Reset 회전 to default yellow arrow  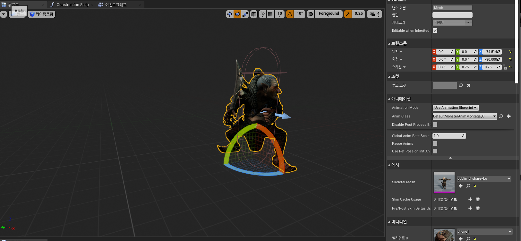[510, 59]
